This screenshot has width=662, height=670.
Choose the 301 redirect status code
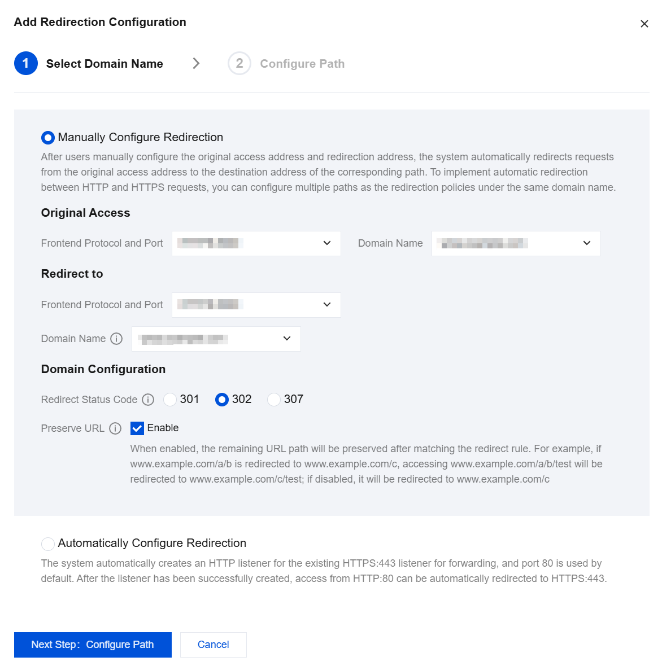click(170, 400)
